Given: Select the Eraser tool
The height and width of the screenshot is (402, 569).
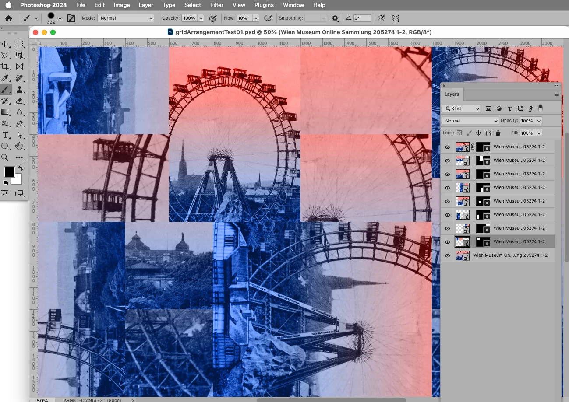Looking at the screenshot, I should (19, 101).
